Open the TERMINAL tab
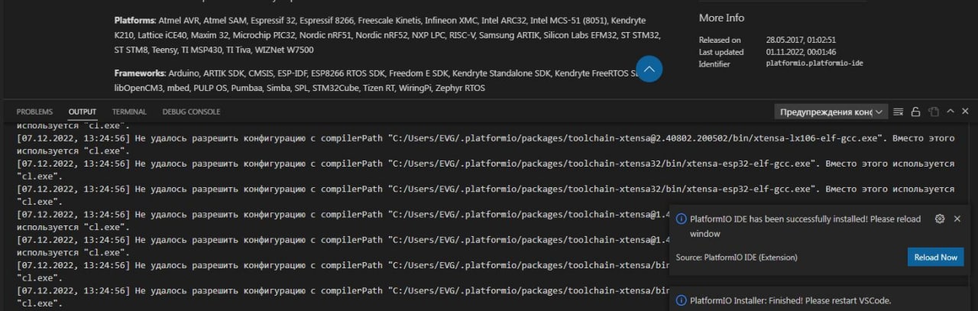 (129, 112)
